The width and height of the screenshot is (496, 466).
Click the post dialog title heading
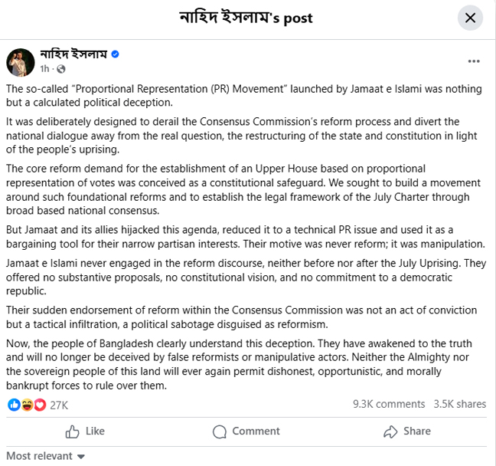[246, 18]
